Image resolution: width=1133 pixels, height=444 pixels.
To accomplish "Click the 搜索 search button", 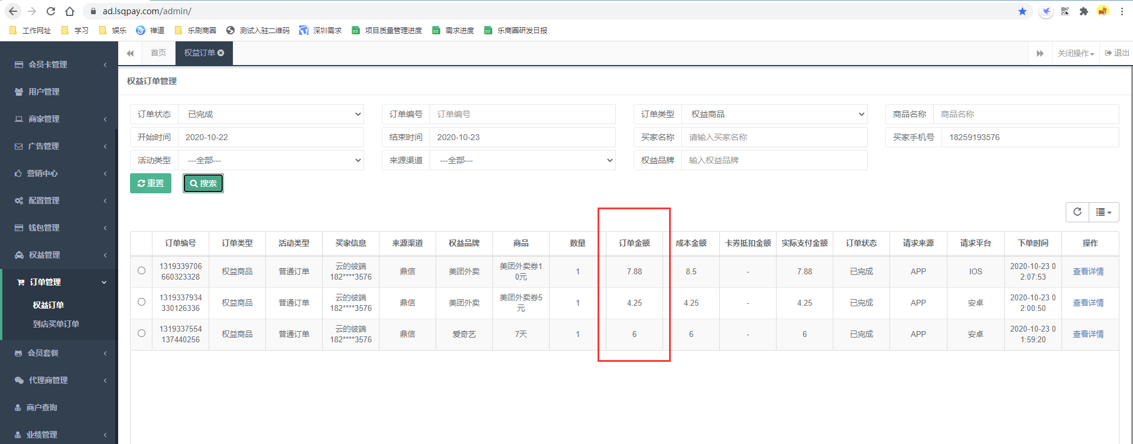I will coord(203,183).
